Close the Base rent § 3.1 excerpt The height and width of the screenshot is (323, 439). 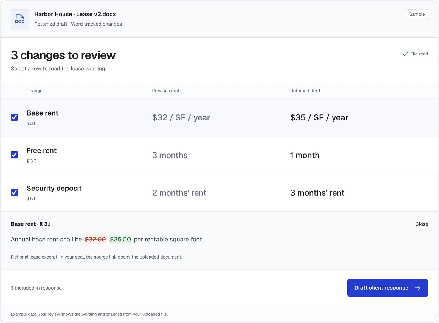click(x=421, y=224)
